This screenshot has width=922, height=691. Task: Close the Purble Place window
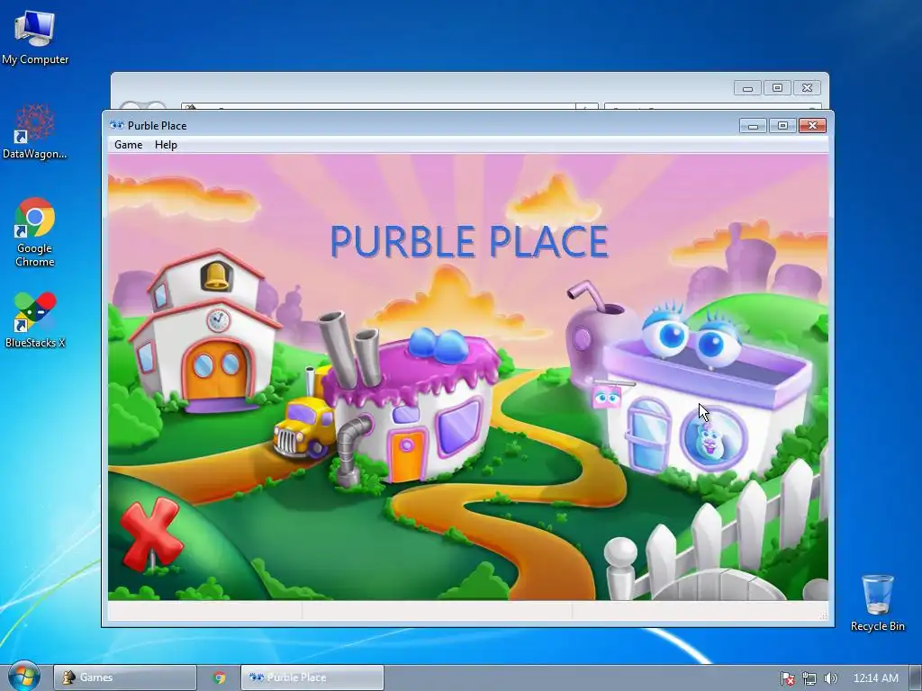click(812, 126)
